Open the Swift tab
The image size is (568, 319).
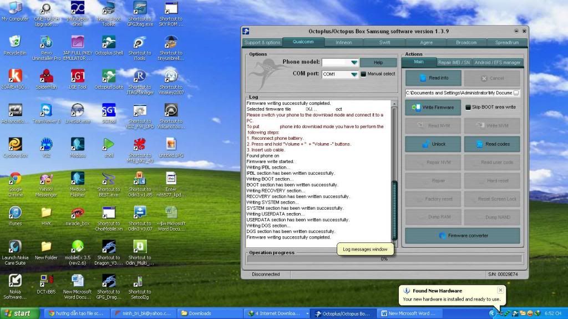click(x=385, y=42)
